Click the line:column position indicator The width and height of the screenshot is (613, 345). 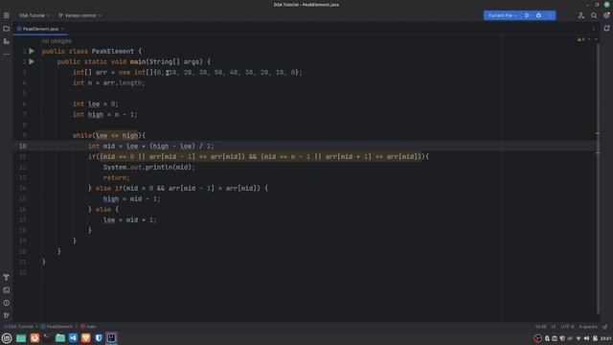pyautogui.click(x=540, y=327)
